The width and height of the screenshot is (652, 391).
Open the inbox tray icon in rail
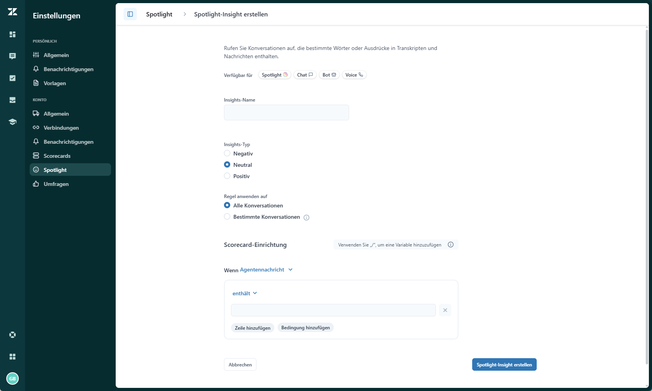[x=13, y=100]
